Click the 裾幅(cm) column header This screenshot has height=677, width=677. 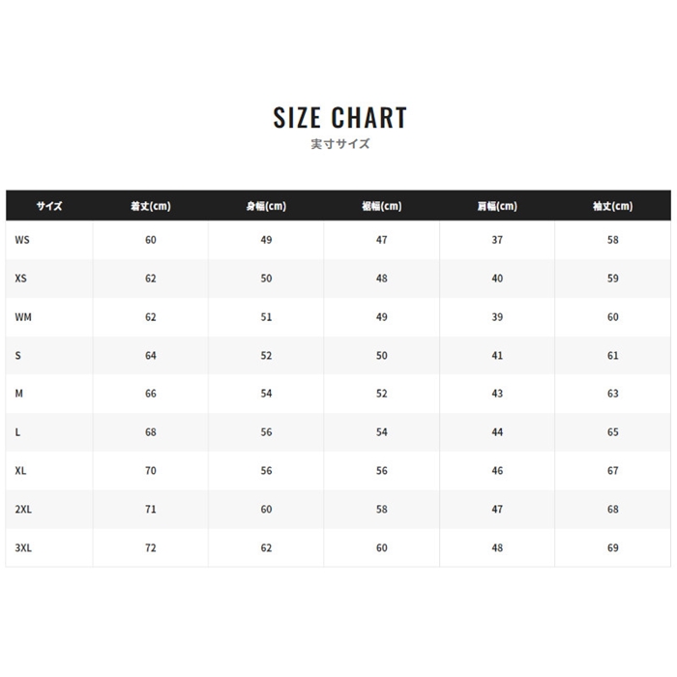[x=381, y=206]
